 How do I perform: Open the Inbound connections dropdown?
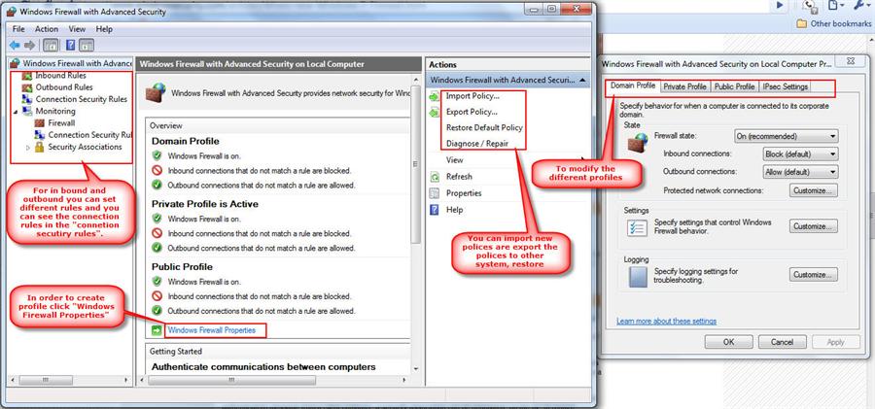[801, 154]
